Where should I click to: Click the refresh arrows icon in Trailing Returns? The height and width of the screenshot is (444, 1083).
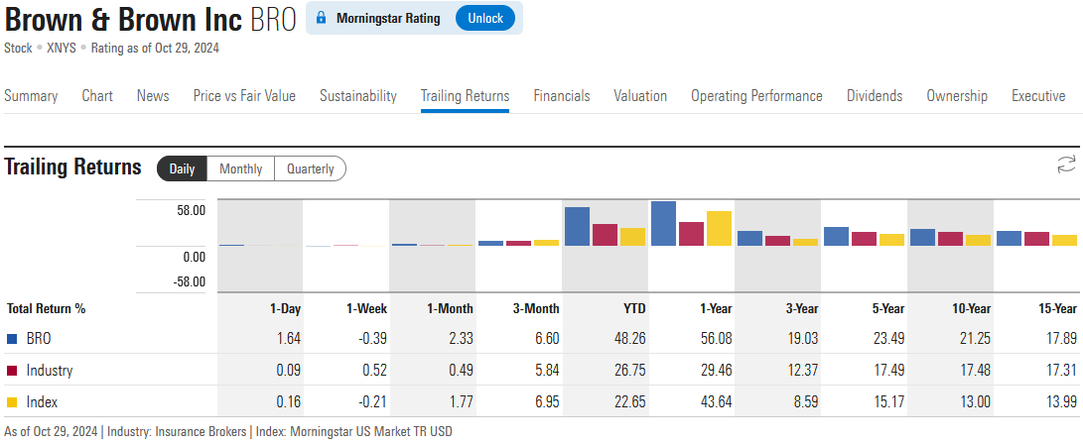[1066, 165]
